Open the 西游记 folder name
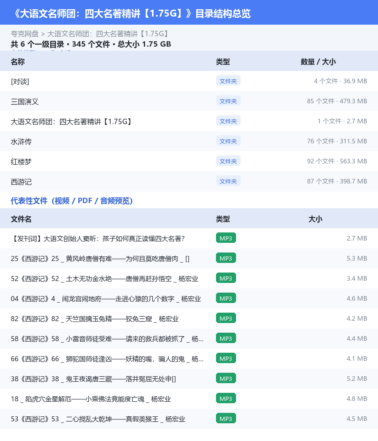The width and height of the screenshot is (378, 441). click(21, 182)
